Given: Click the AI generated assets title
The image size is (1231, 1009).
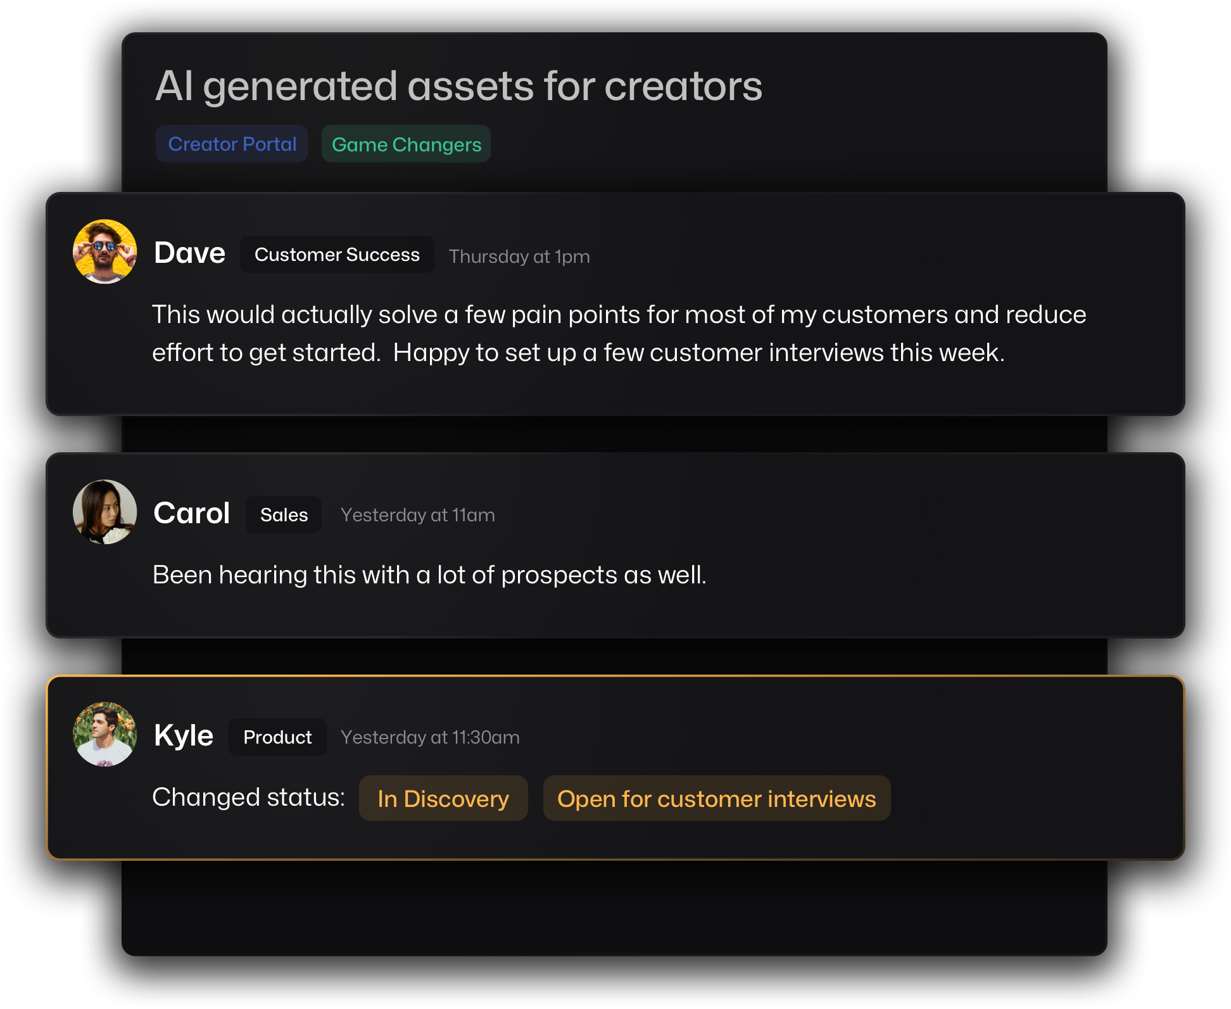Looking at the screenshot, I should [458, 86].
